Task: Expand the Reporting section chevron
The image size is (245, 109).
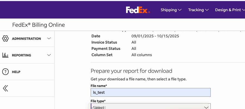Action: (49, 55)
